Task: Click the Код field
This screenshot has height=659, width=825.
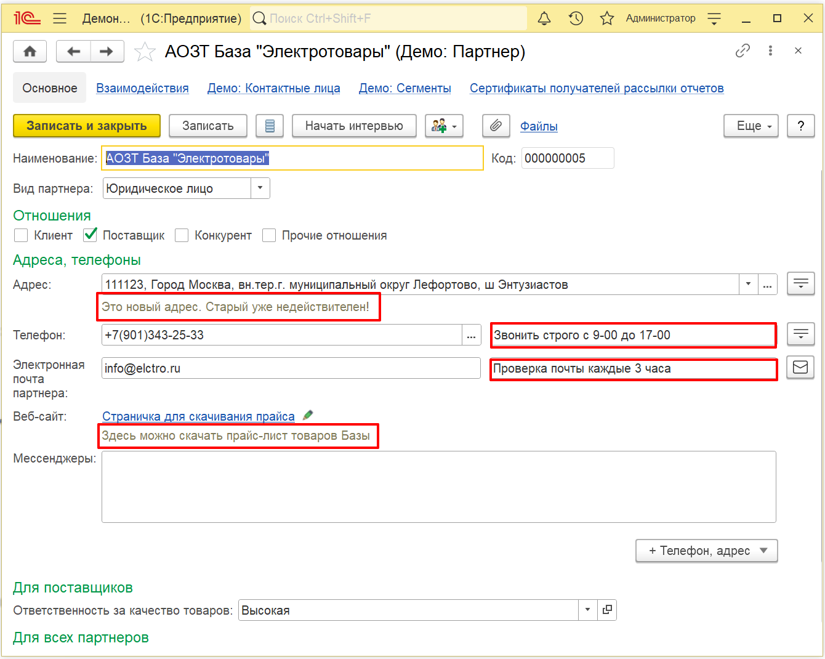Action: tap(568, 158)
